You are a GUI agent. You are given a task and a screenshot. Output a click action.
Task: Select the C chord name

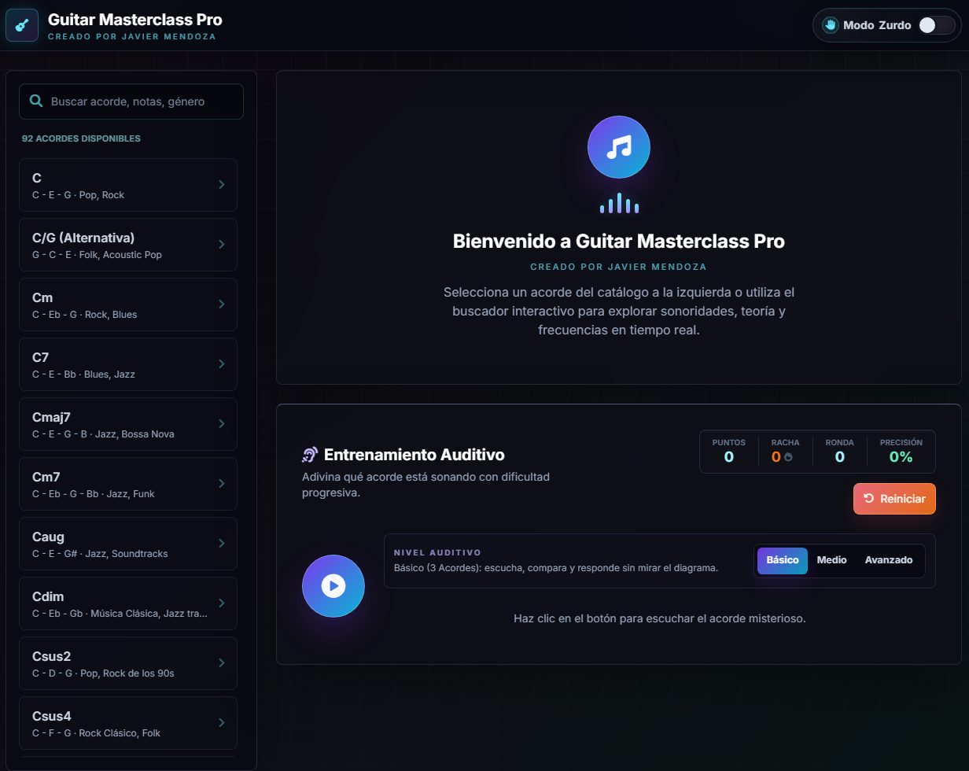coord(37,178)
